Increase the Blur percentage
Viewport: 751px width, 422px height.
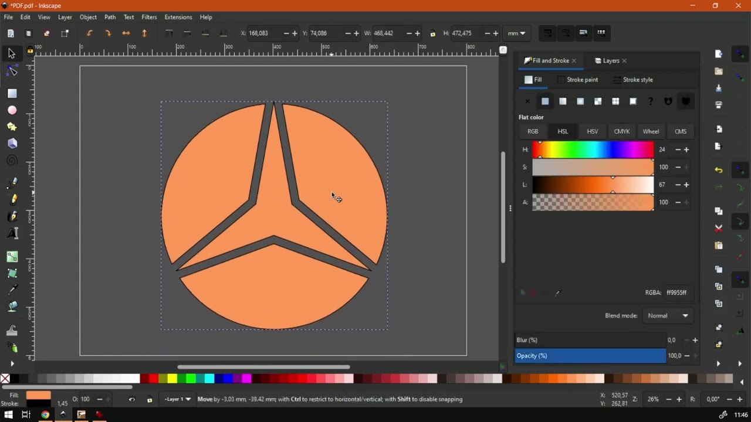coord(695,340)
